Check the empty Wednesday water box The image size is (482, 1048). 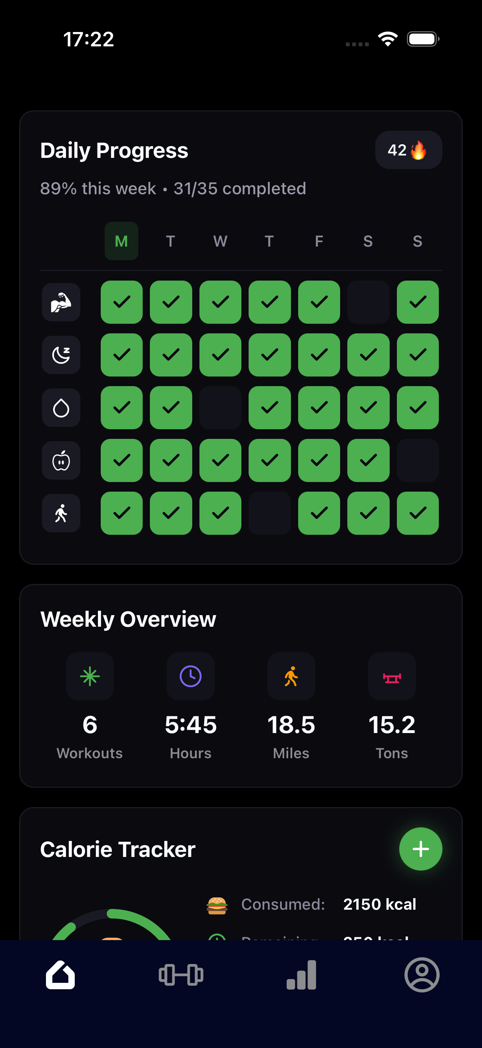point(220,408)
